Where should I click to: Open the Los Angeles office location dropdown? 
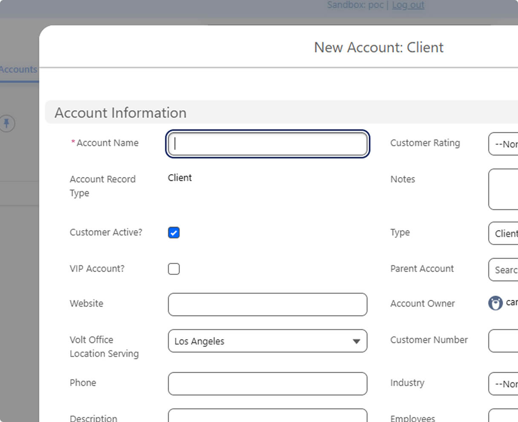(x=267, y=341)
